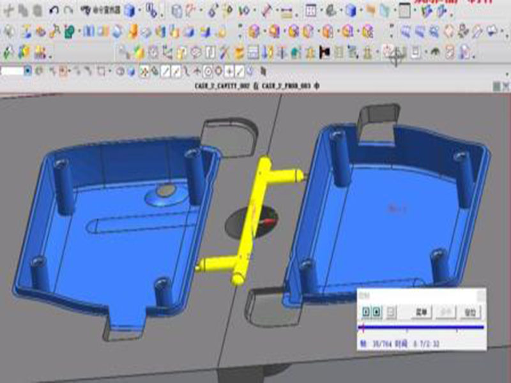This screenshot has width=511, height=383.
Task: Click the grid table icon in top toolbar
Action: [x=310, y=10]
